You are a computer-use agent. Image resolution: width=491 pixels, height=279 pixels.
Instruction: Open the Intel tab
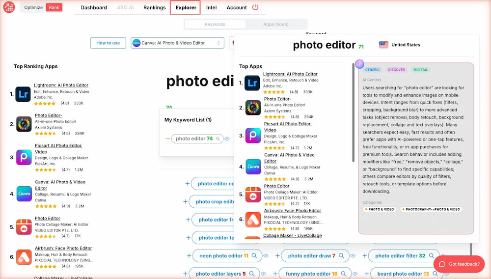pos(211,7)
